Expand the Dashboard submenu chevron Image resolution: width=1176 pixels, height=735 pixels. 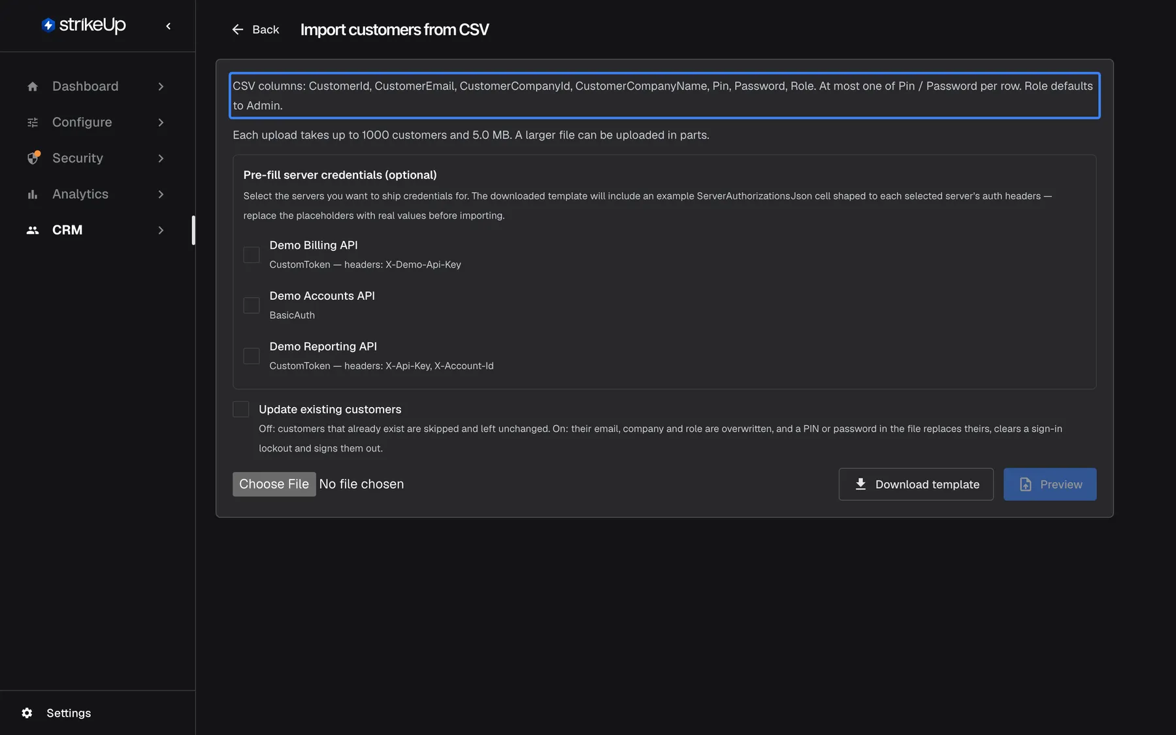click(x=161, y=86)
